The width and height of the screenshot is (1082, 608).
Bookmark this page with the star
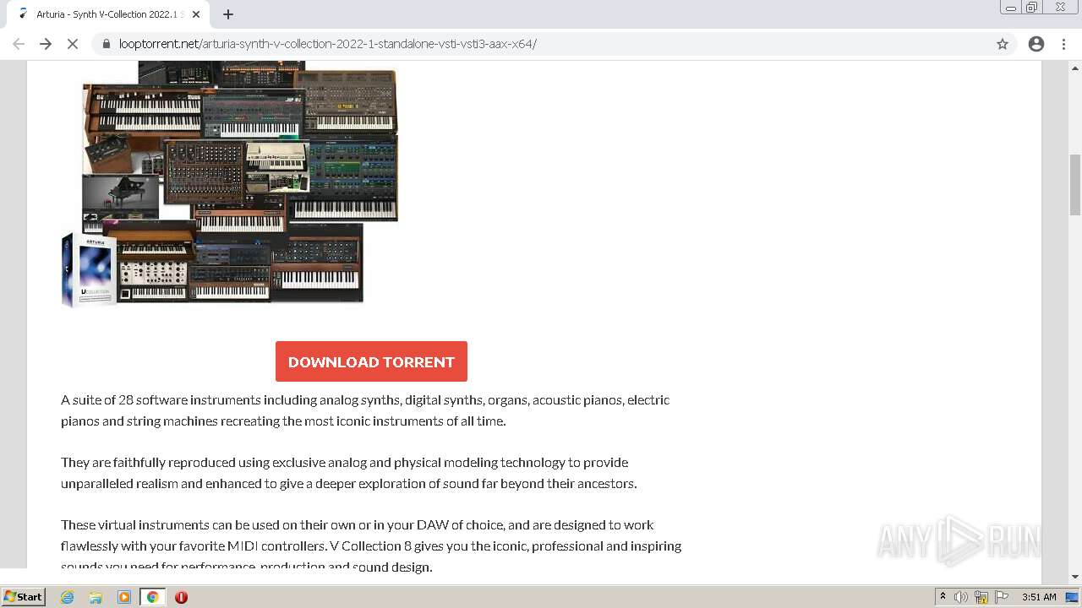pos(1003,44)
